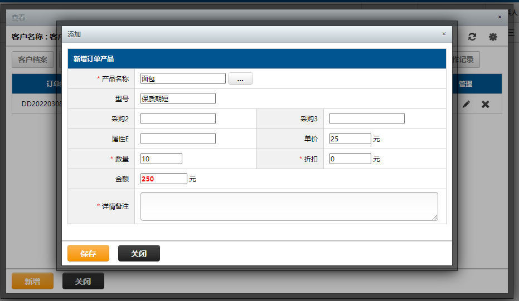Click the orange 保存 button
The image size is (519, 301).
coord(89,253)
